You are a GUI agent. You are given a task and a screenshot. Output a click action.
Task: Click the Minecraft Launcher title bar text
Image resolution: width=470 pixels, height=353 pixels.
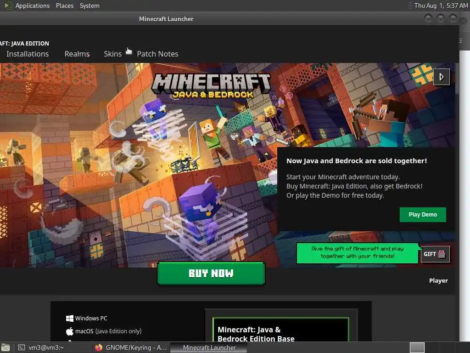click(166, 19)
